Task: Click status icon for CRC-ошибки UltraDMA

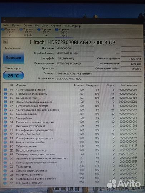Action: (5, 183)
